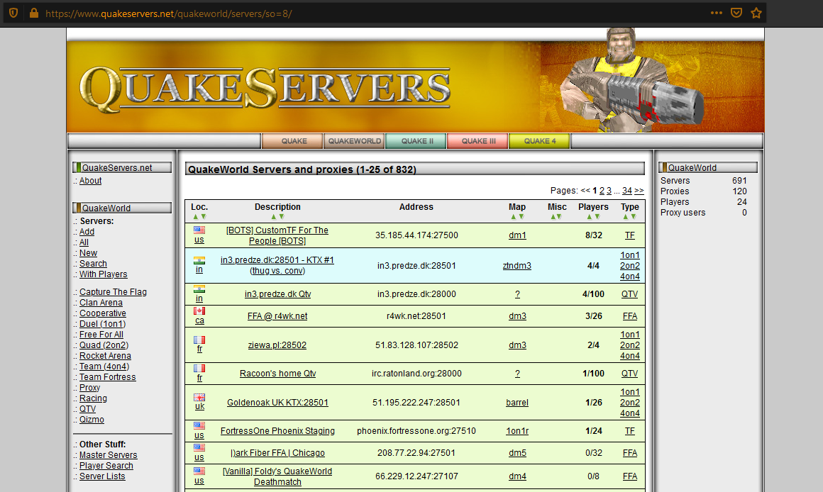Image resolution: width=823 pixels, height=492 pixels.
Task: Click the dm5 map link
Action: 517,453
